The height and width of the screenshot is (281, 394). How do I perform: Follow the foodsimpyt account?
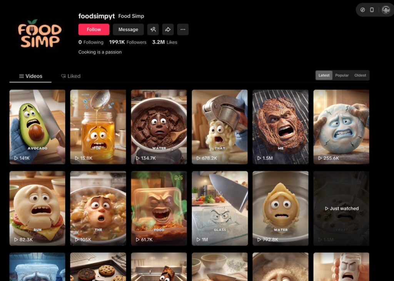tap(94, 30)
